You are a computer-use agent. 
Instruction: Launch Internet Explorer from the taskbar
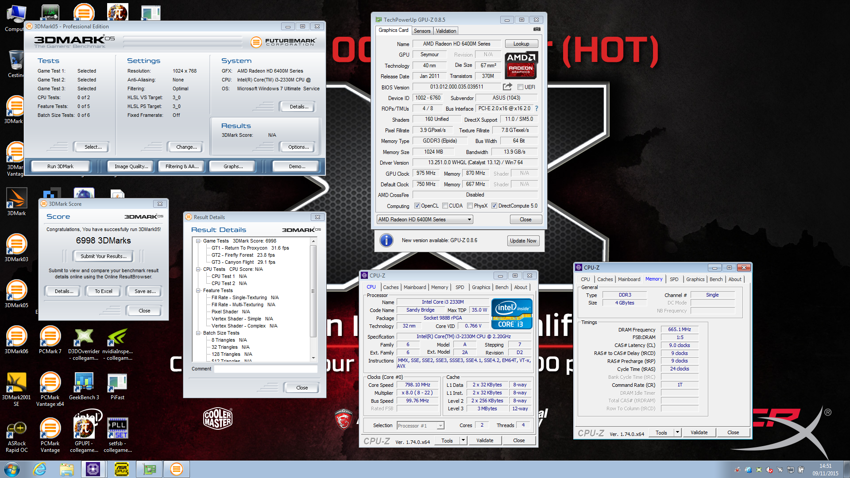(40, 469)
